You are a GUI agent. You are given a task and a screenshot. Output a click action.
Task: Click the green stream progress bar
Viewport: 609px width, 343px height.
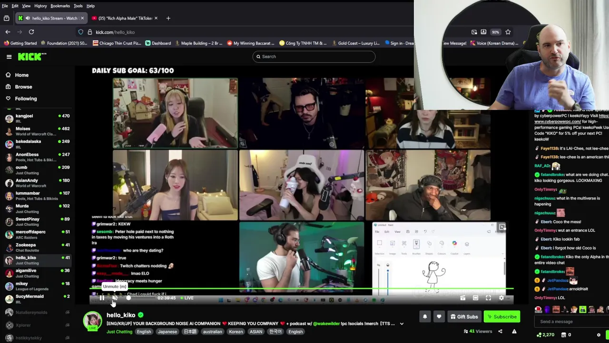[x=302, y=289]
